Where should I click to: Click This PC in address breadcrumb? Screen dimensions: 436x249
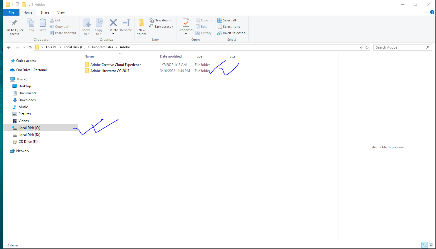pos(51,47)
